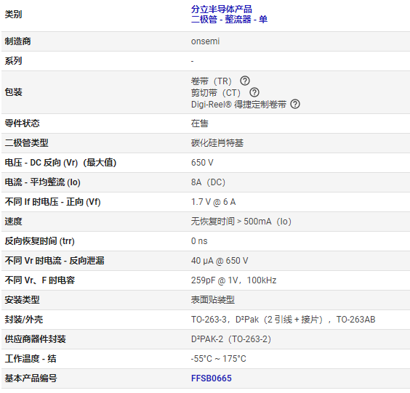
Task: Click help icon next to 剪切带 (CT)
Action: pyautogui.click(x=254, y=92)
